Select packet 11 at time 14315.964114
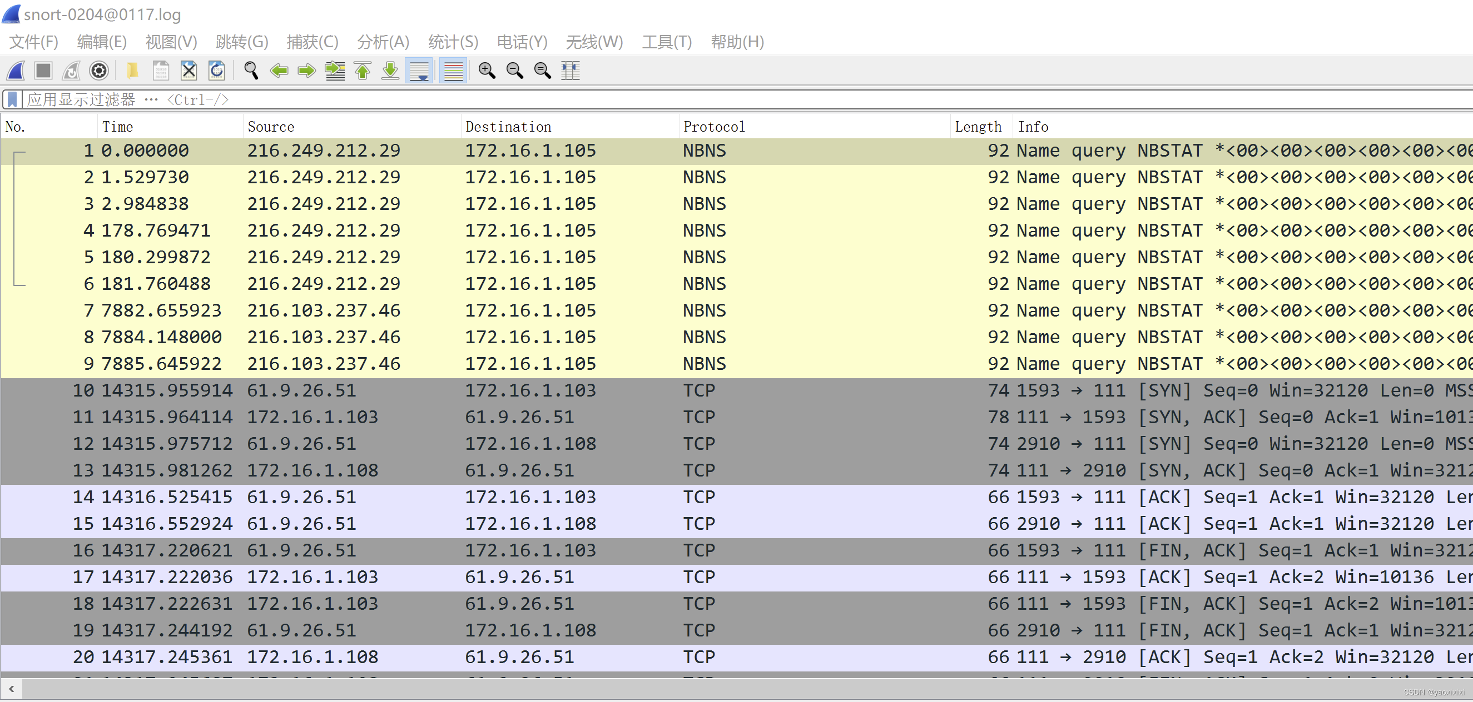1473x702 pixels. [x=736, y=418]
